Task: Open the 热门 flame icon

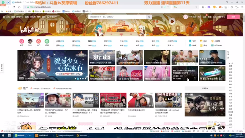Action: click(x=39, y=41)
